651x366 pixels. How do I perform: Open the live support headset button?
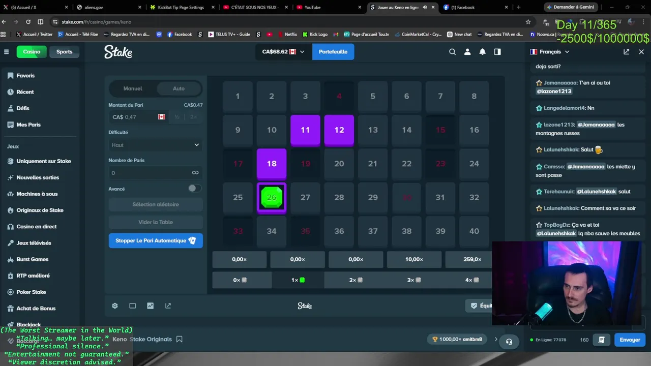509,342
